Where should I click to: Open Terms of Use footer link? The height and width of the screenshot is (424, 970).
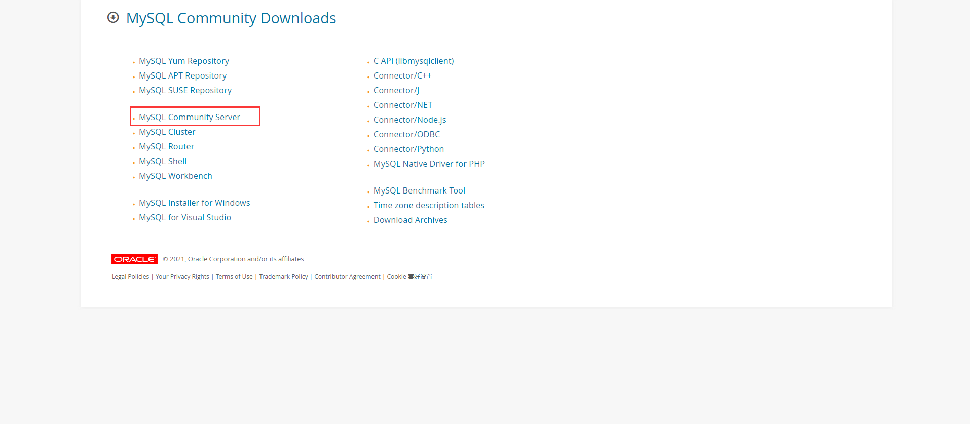point(234,277)
